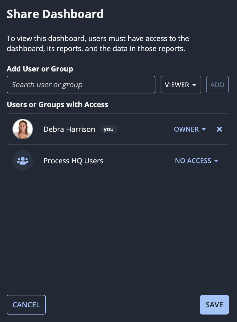The height and width of the screenshot is (322, 237).
Task: Click the 'you' badge next to Debra Harrison
Action: [x=108, y=129]
